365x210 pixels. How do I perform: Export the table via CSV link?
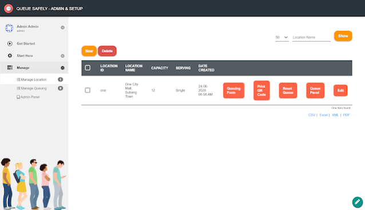311,115
